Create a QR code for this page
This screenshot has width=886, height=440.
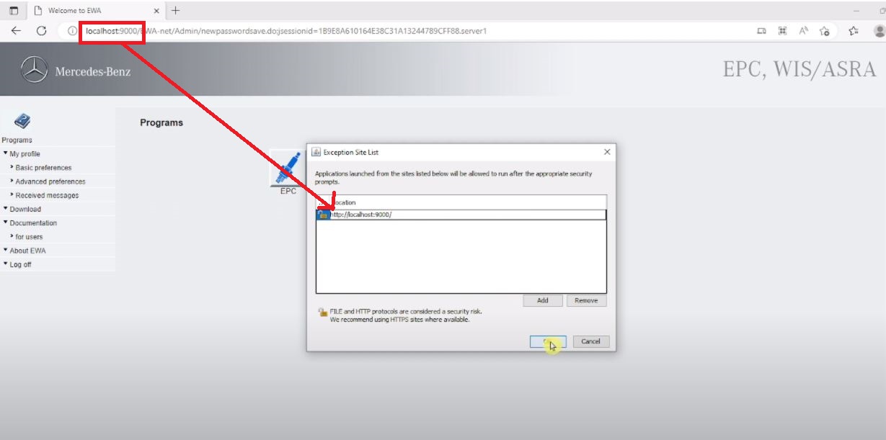[782, 31]
